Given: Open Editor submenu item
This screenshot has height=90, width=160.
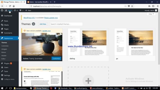Looking at the screenshot, I should point(3,59).
